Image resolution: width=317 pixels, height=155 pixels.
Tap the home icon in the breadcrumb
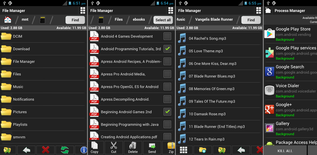[x=7, y=20]
